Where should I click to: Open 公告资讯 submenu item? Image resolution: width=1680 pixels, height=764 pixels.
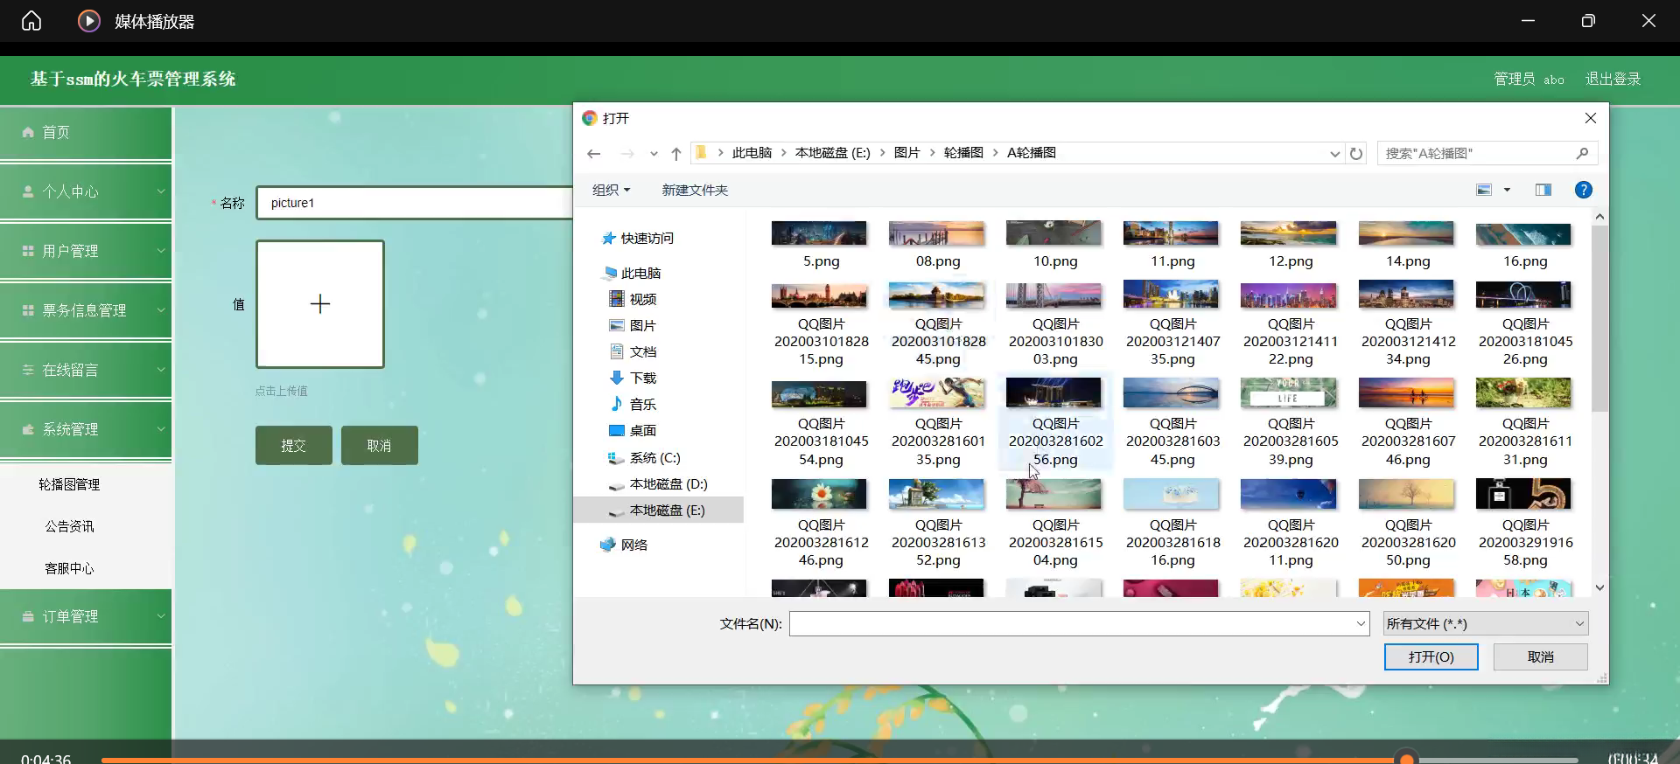pos(69,526)
